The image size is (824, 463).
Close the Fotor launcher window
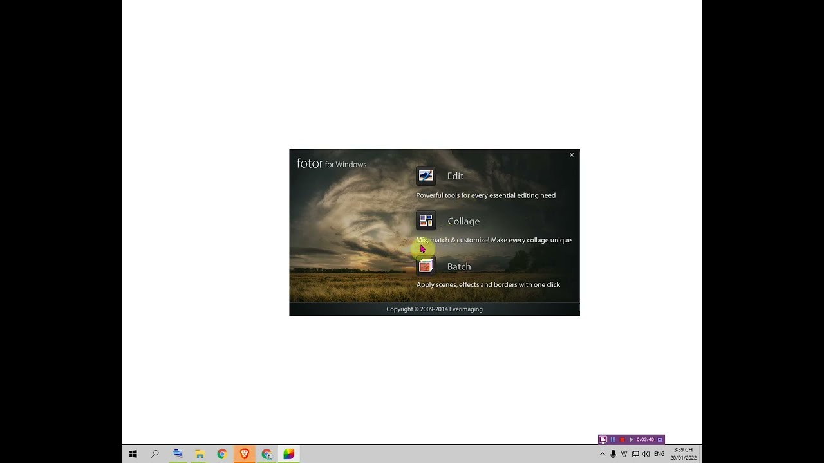point(571,155)
